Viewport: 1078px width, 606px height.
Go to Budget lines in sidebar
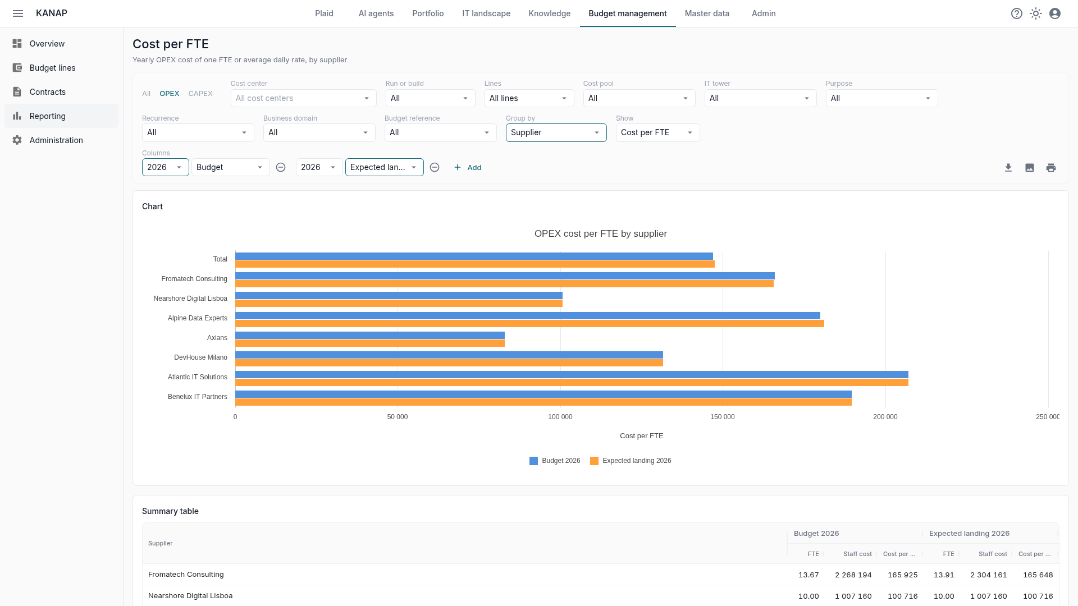(62, 68)
